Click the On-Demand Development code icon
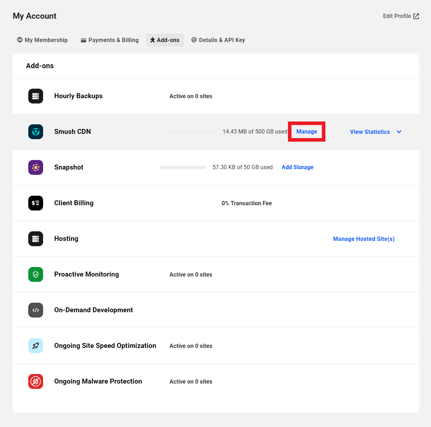Viewport: 431px width, 427px height. pos(36,310)
